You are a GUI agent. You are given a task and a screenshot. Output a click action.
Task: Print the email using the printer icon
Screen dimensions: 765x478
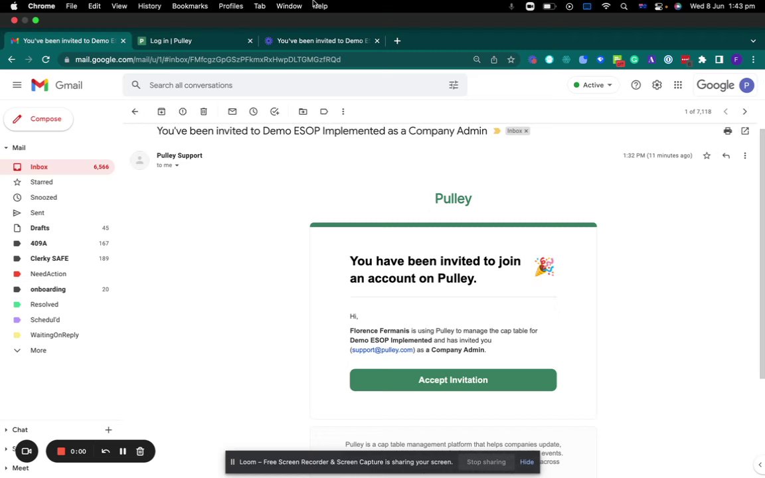pos(728,131)
